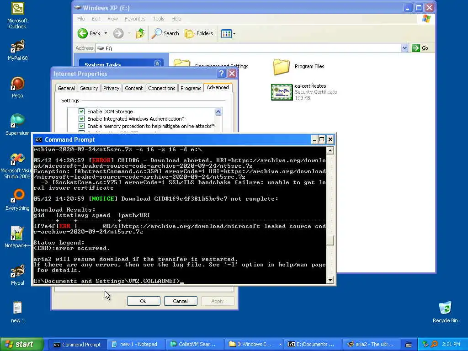Collapse the System Tasks panel
Screen dimensions: 468x351
point(157,63)
